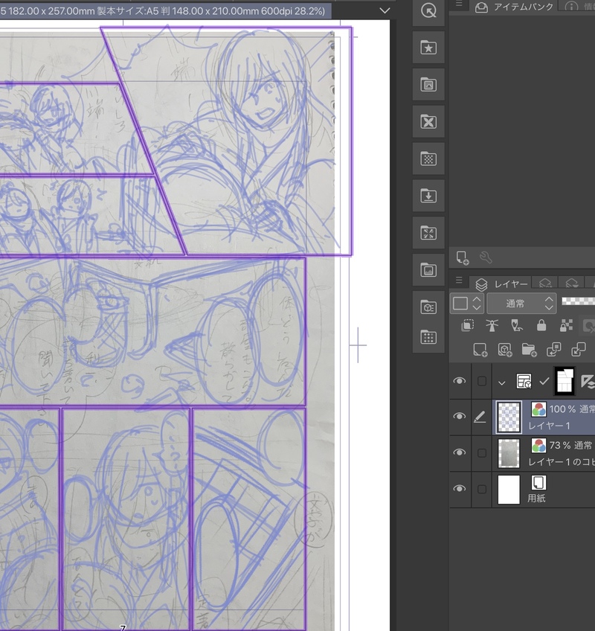Click the ruler icon on frame folder
Viewport: 595px width, 631px height.
588,381
